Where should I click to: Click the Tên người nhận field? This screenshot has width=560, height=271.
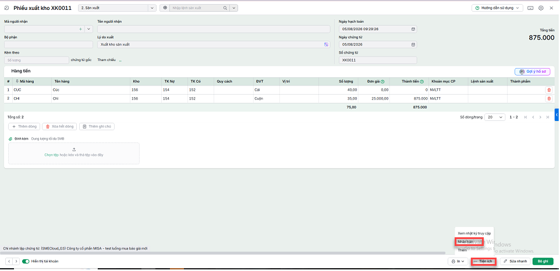tap(214, 29)
